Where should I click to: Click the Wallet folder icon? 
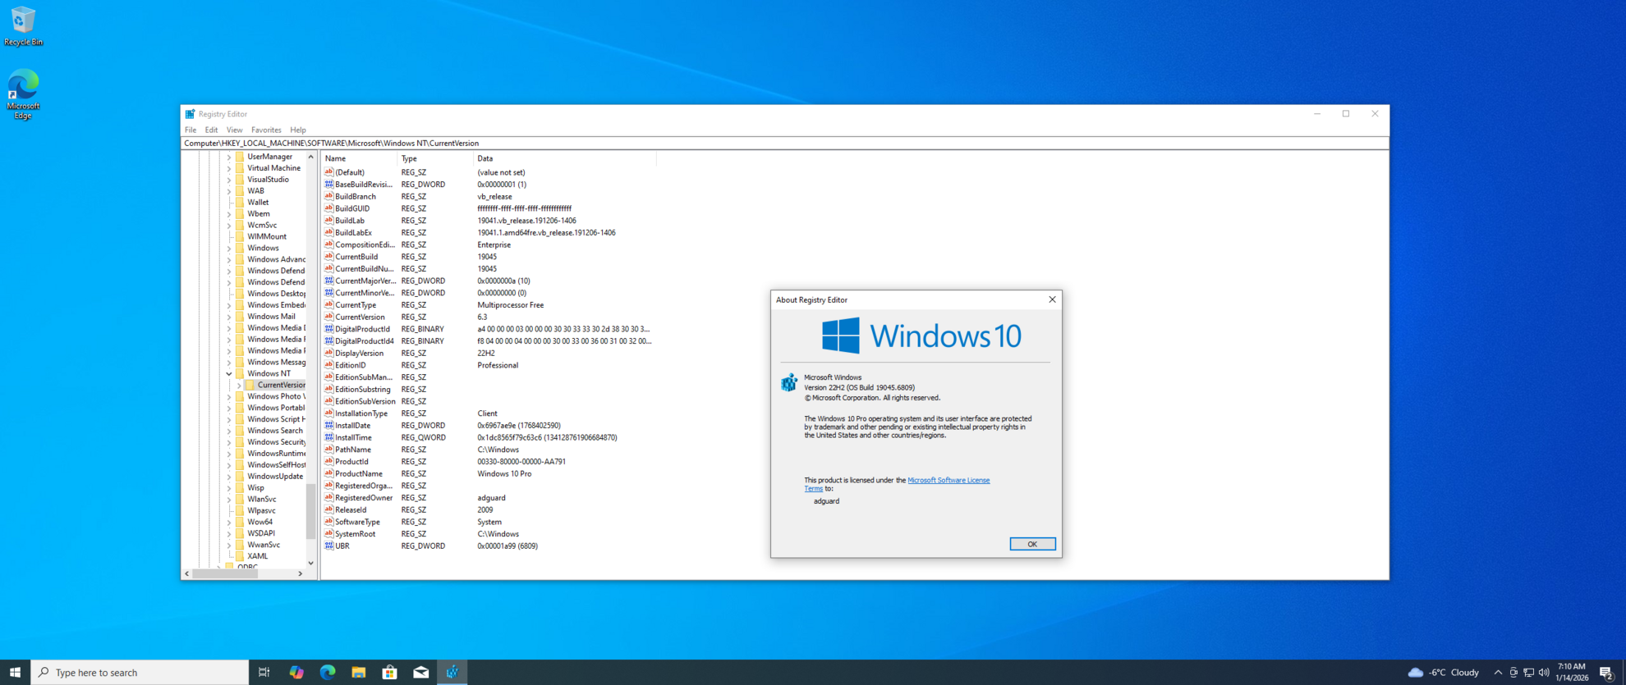click(240, 202)
